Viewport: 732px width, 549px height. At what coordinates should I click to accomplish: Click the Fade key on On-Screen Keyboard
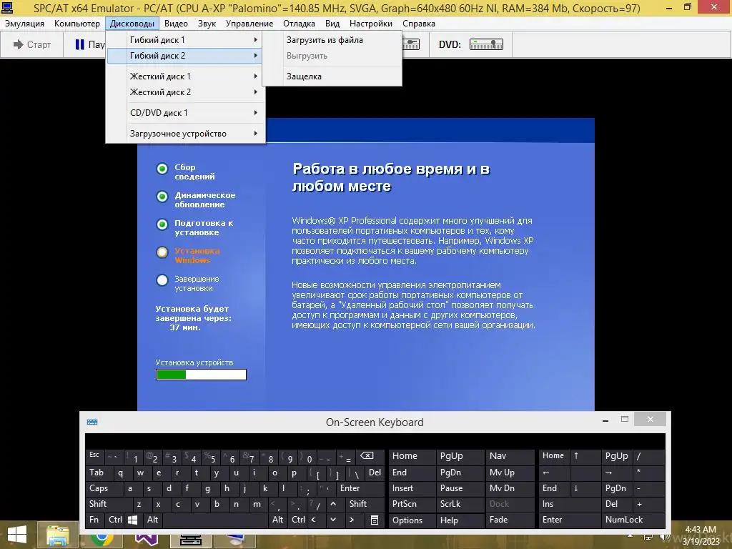click(510, 520)
